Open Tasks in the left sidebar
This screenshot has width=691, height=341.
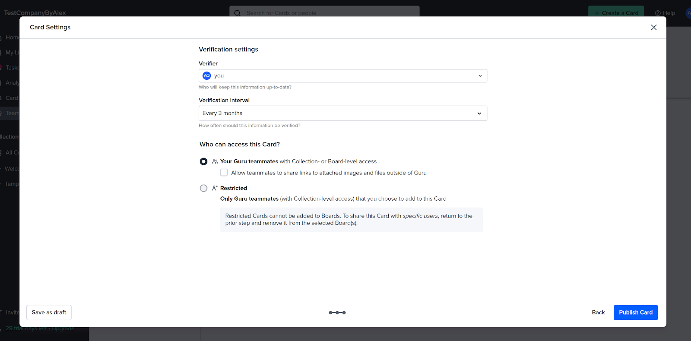(12, 68)
